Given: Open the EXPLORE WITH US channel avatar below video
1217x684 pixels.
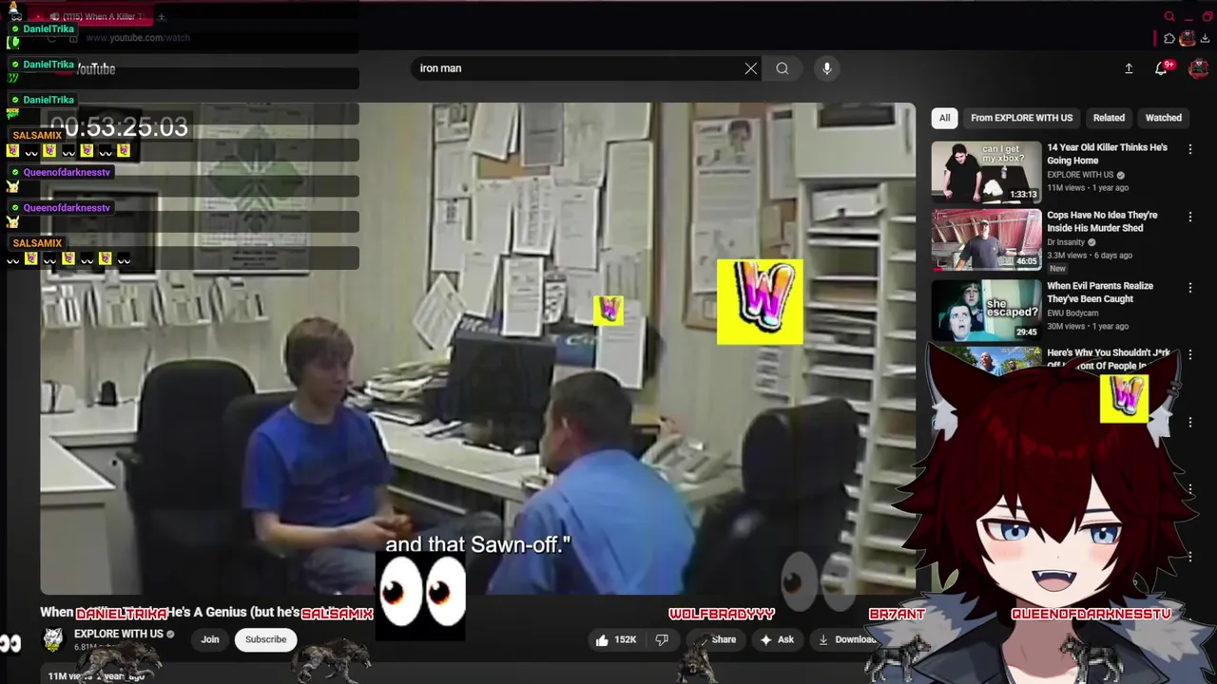Looking at the screenshot, I should pyautogui.click(x=53, y=639).
